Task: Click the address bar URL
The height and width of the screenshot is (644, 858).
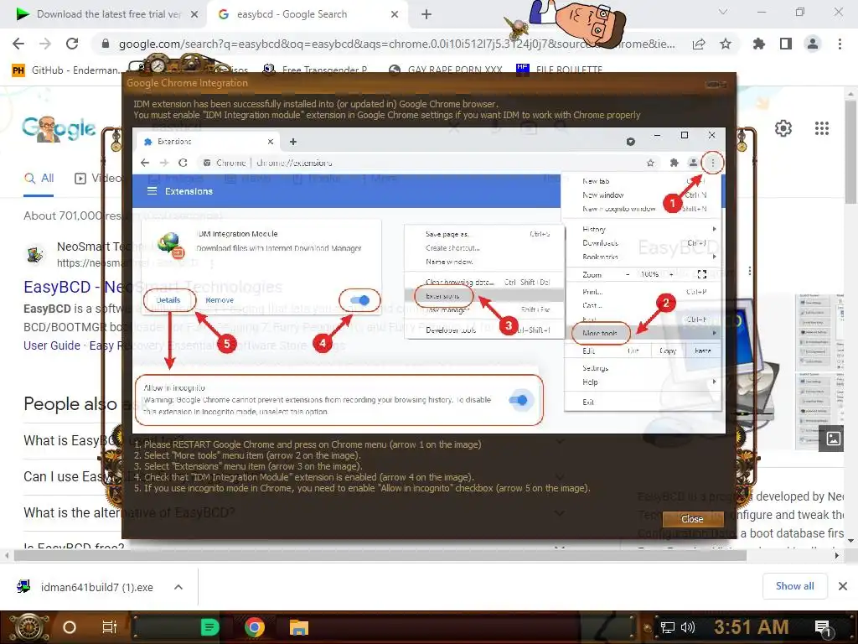Action: pos(396,44)
